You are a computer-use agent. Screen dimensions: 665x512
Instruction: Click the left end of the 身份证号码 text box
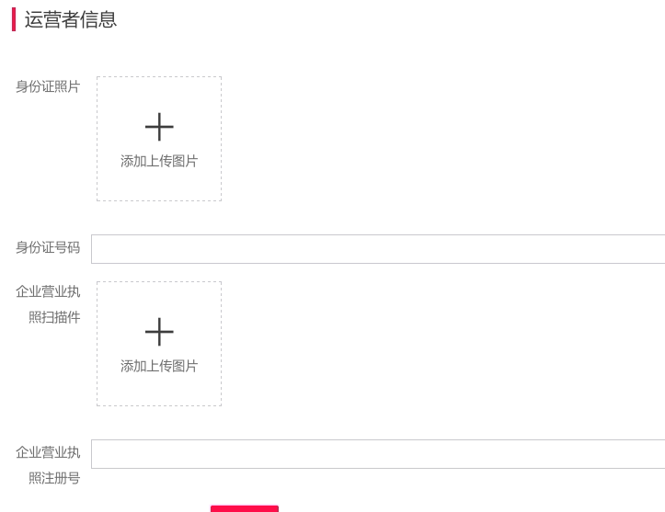[x=101, y=249]
